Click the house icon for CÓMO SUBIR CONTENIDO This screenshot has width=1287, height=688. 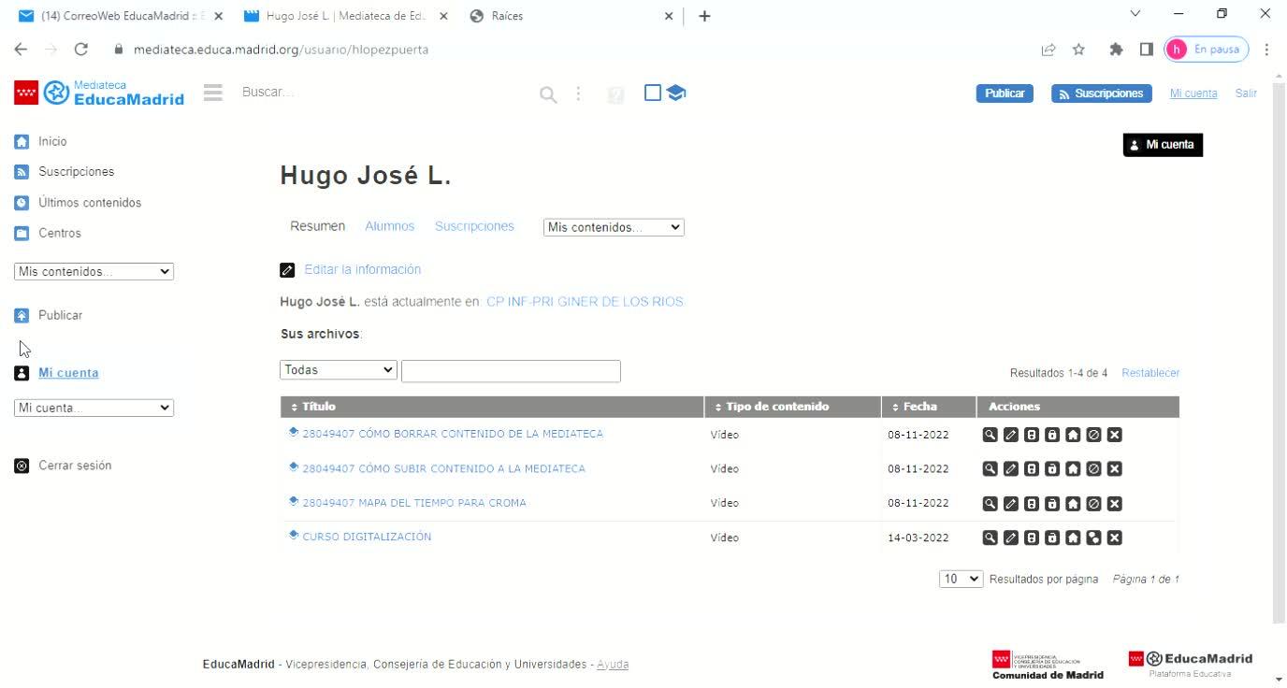point(1073,469)
